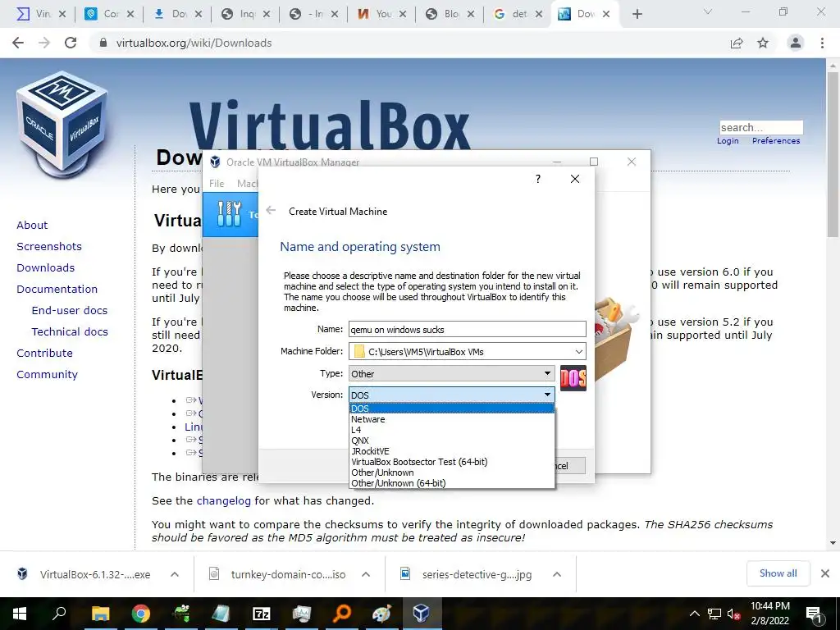Expand options for the VirtualBox-6.1.32 download
The height and width of the screenshot is (630, 840).
(x=175, y=574)
